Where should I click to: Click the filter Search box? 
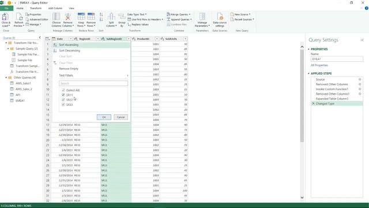pos(93,83)
